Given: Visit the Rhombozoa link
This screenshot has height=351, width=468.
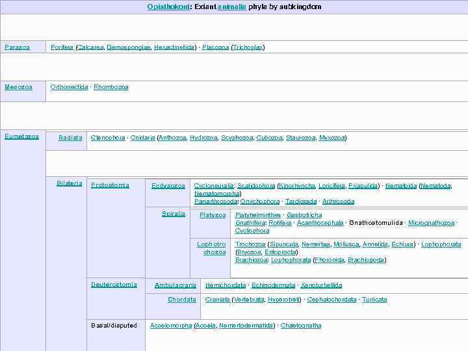Looking at the screenshot, I should tap(111, 87).
